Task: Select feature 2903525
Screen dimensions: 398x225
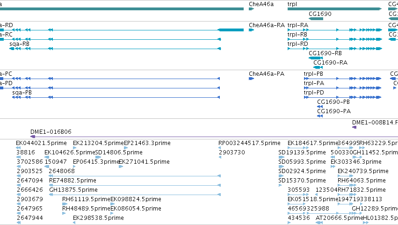Action: coord(29,171)
